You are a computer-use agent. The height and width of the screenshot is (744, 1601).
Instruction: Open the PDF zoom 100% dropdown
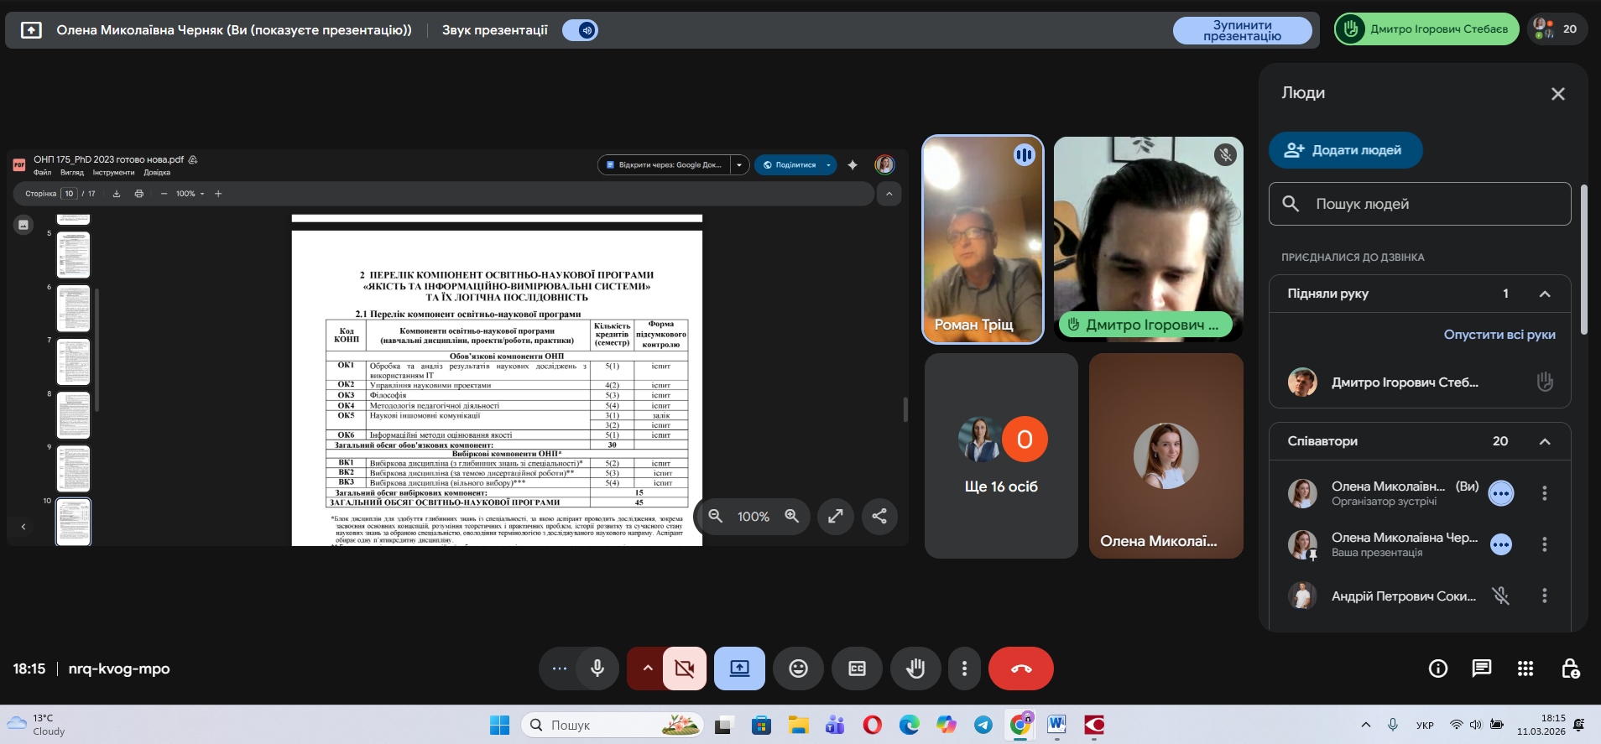coord(190,194)
